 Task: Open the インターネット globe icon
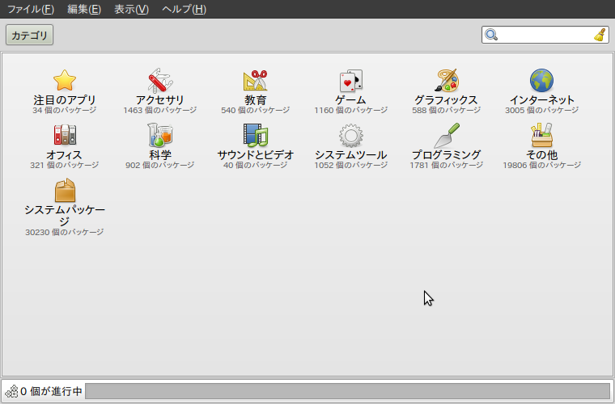point(541,80)
